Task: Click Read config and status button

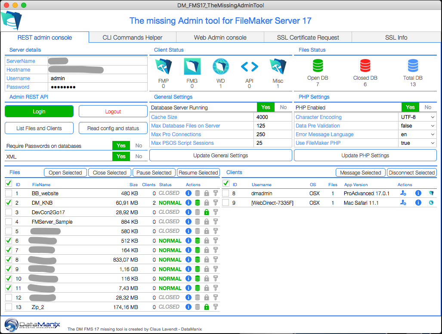Action: 113,128
